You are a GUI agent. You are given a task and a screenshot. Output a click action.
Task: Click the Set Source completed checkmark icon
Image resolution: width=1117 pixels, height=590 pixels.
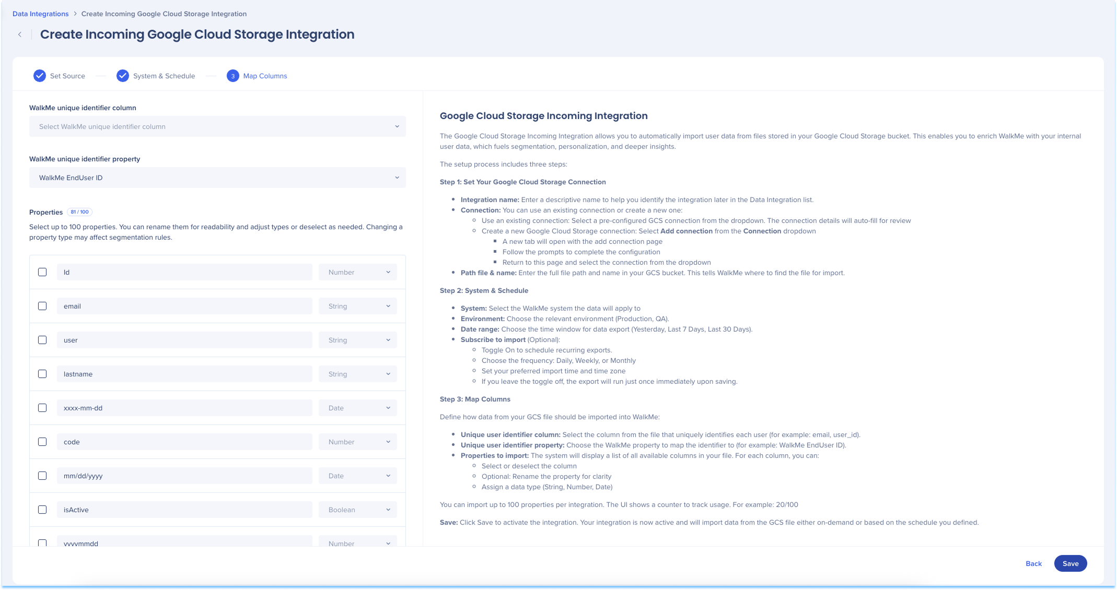click(x=40, y=76)
